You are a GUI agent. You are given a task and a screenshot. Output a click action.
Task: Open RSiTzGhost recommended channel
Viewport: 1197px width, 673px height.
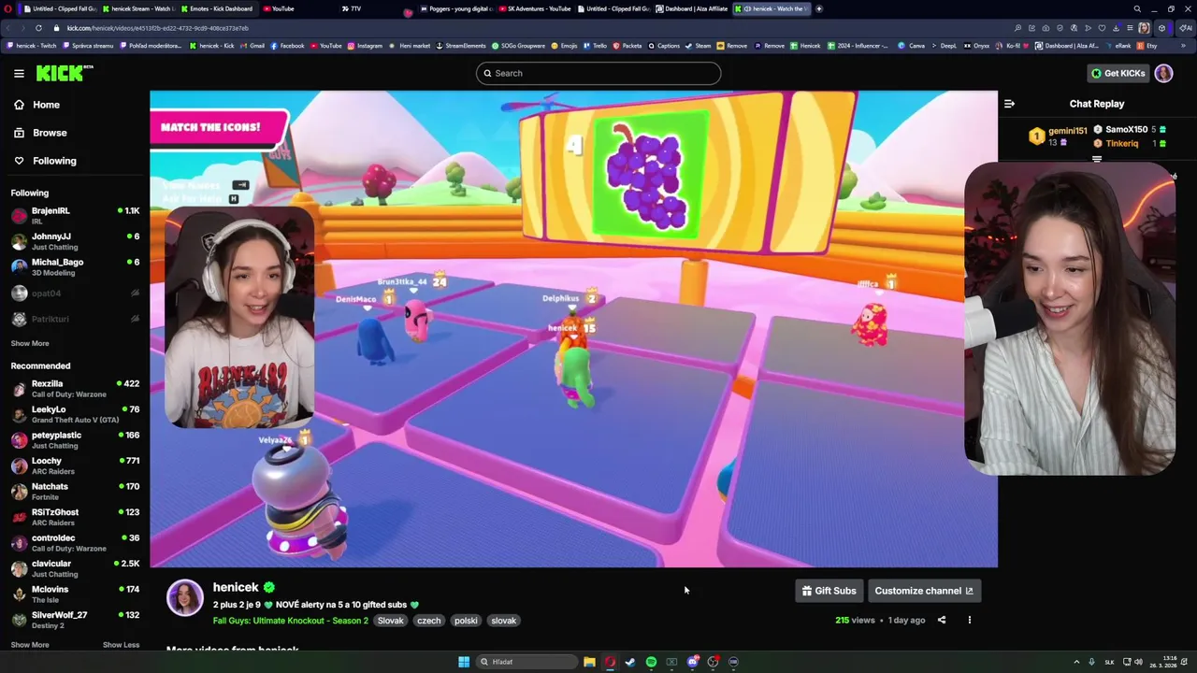(75, 517)
